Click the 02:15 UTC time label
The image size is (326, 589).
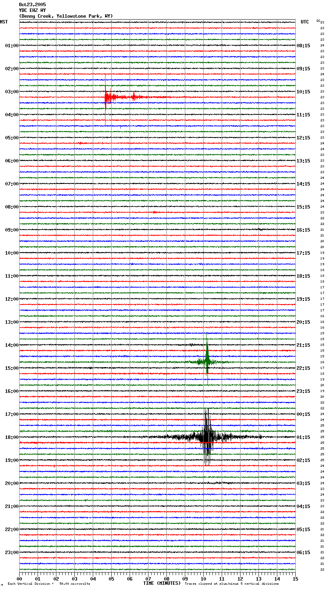pos(303,460)
